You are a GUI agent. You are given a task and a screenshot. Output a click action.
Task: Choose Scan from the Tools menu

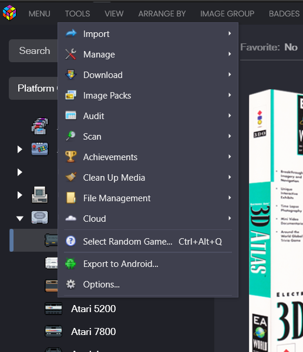148,136
